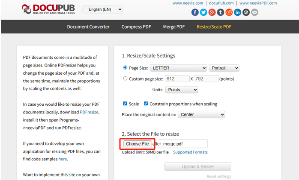Visit the www.neevia.com link
The width and height of the screenshot is (299, 180).
[188, 3]
